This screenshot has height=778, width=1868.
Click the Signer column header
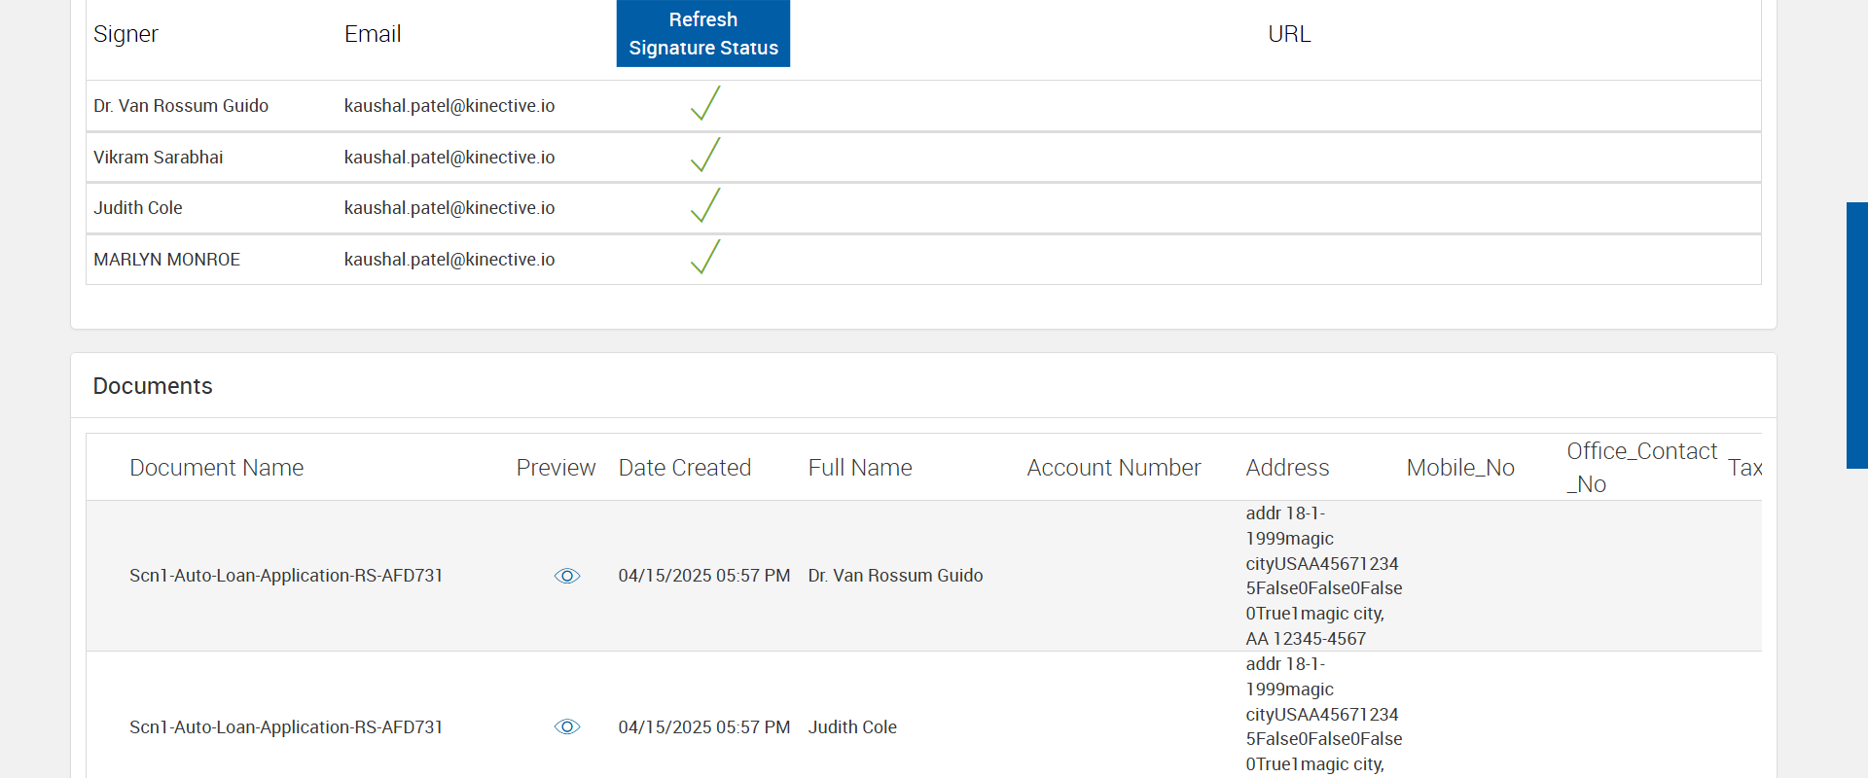click(x=126, y=34)
